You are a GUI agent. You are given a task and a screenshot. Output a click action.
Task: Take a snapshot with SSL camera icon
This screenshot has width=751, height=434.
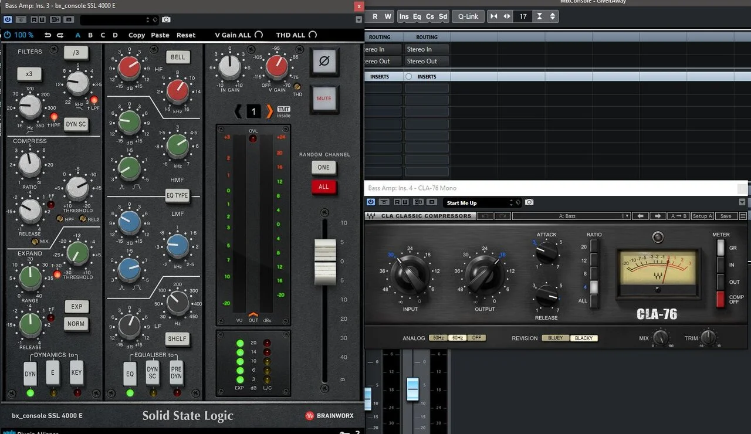click(x=167, y=19)
